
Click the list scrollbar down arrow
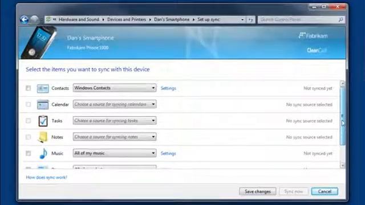342,166
